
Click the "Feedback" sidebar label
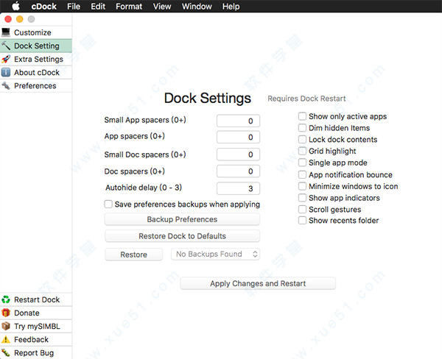(x=31, y=340)
